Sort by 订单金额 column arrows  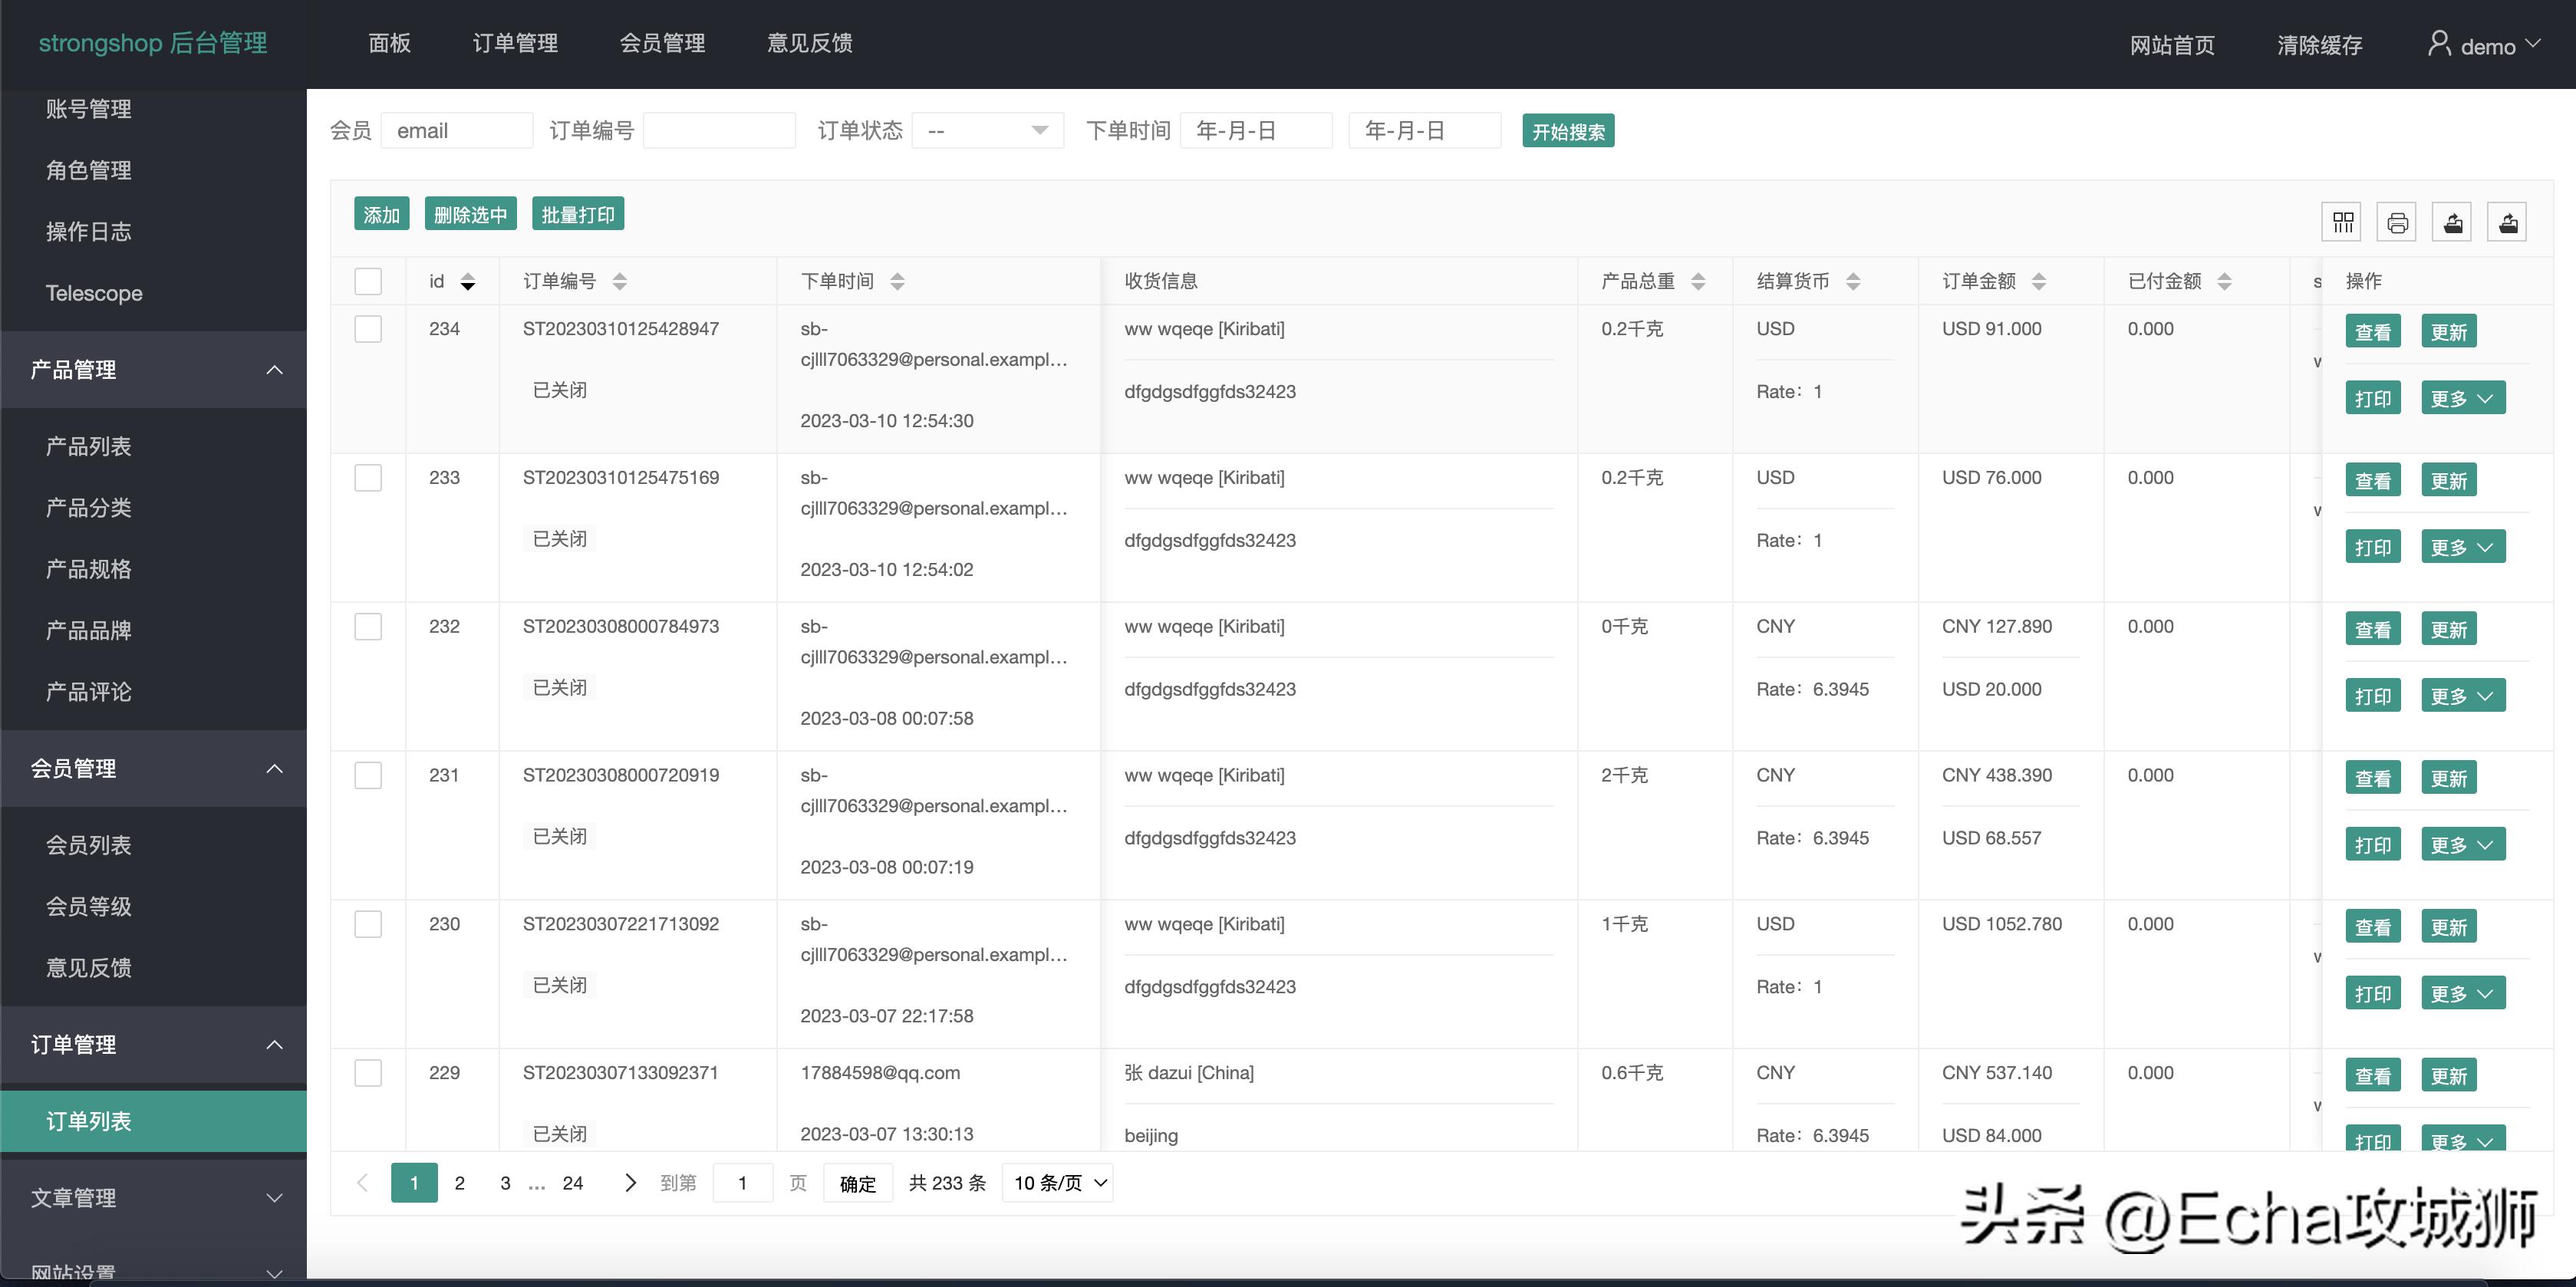2038,282
